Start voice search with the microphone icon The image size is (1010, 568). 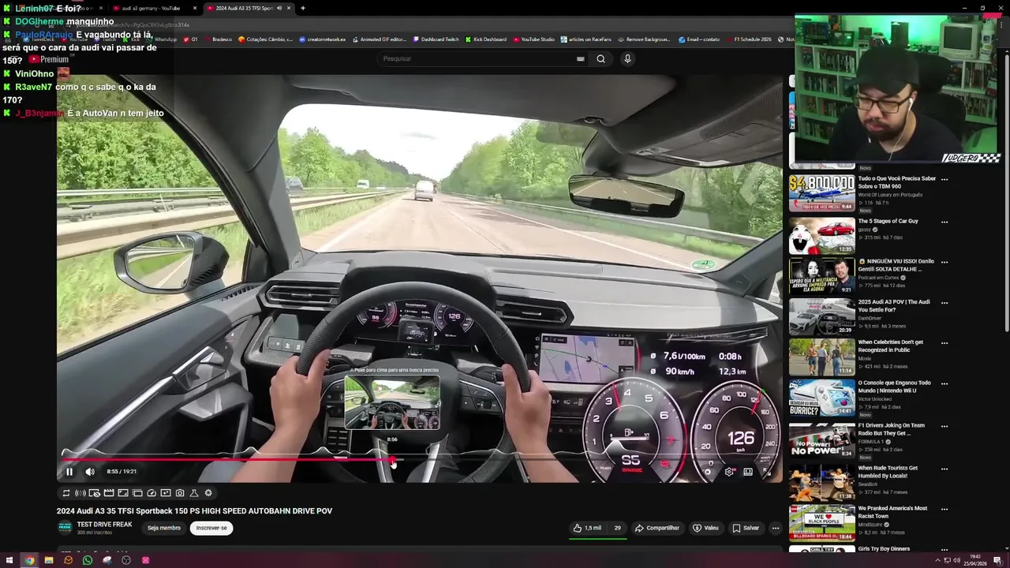pos(627,58)
